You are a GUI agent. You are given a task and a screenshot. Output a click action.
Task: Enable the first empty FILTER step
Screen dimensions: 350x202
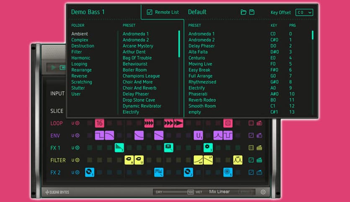[x=90, y=160]
